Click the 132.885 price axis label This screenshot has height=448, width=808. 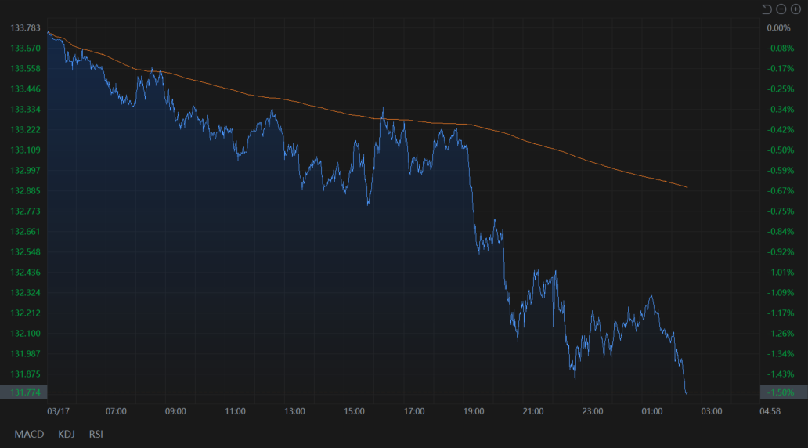(25, 191)
